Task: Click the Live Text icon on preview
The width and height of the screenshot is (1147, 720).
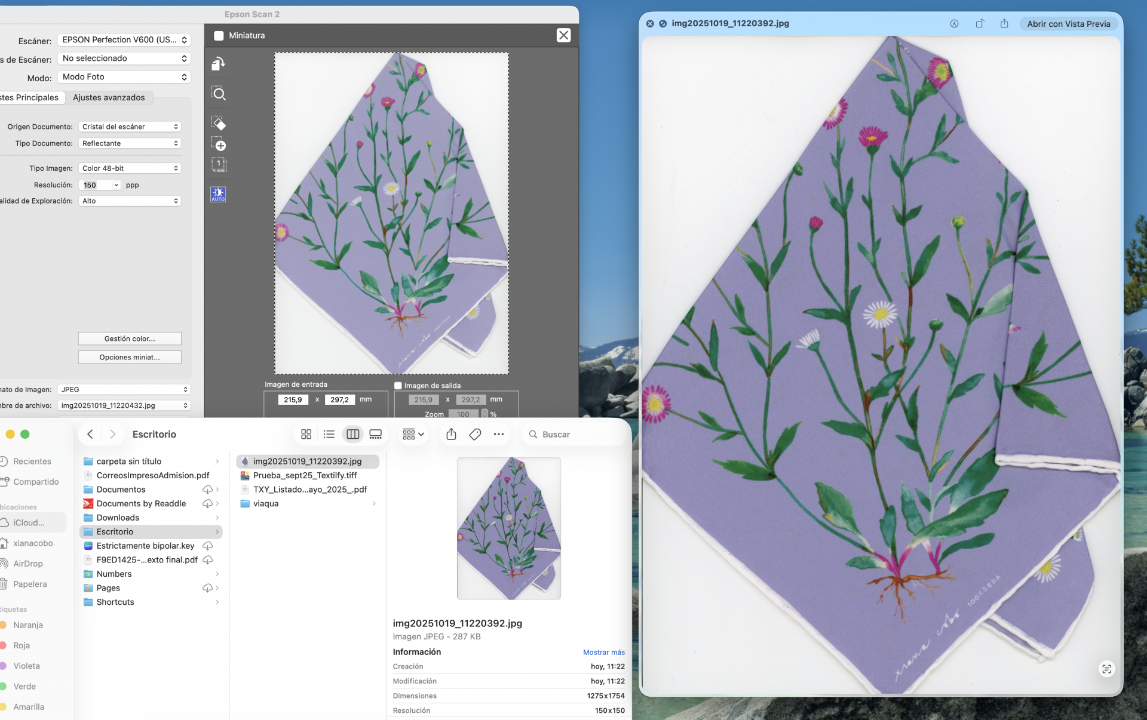Action: tap(1106, 669)
